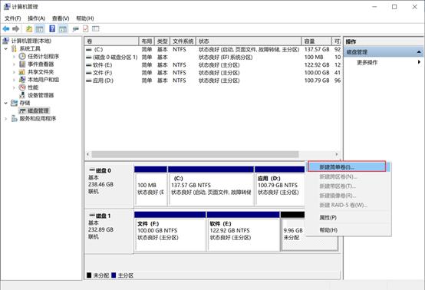
Task: Expand the 本地用户和组 node chevron
Action: pyautogui.click(x=15, y=80)
